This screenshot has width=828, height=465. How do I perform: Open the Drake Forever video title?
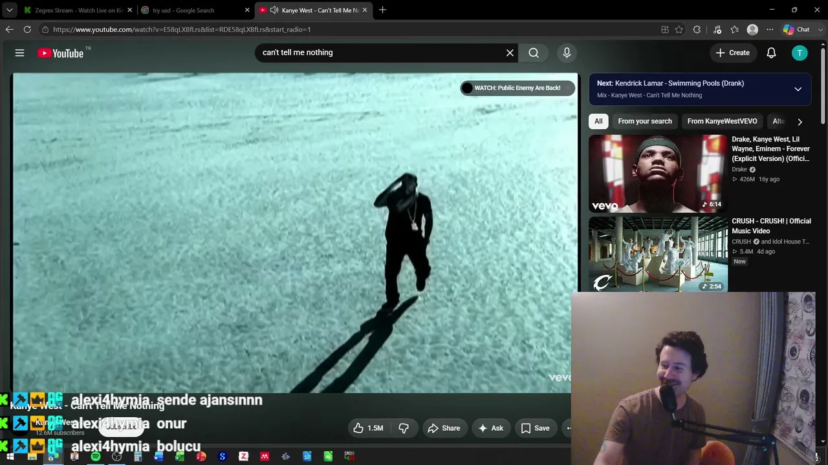(770, 149)
